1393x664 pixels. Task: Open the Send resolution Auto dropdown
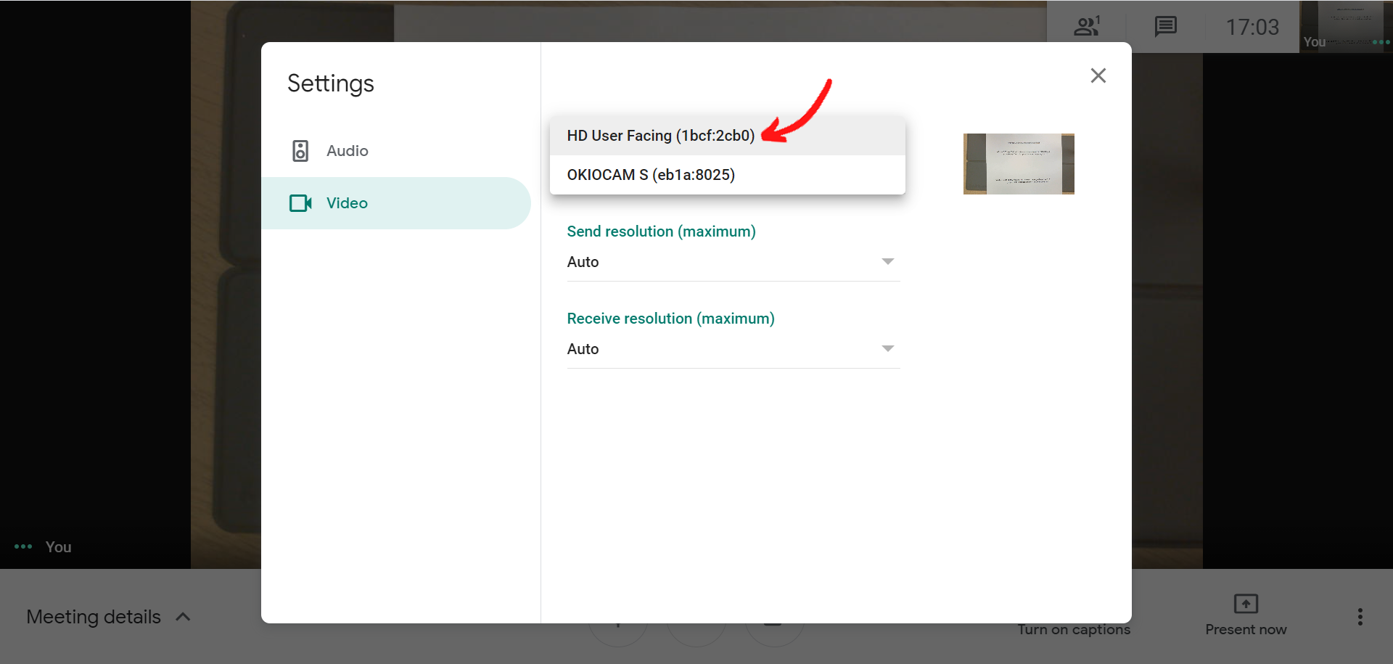pyautogui.click(x=733, y=262)
